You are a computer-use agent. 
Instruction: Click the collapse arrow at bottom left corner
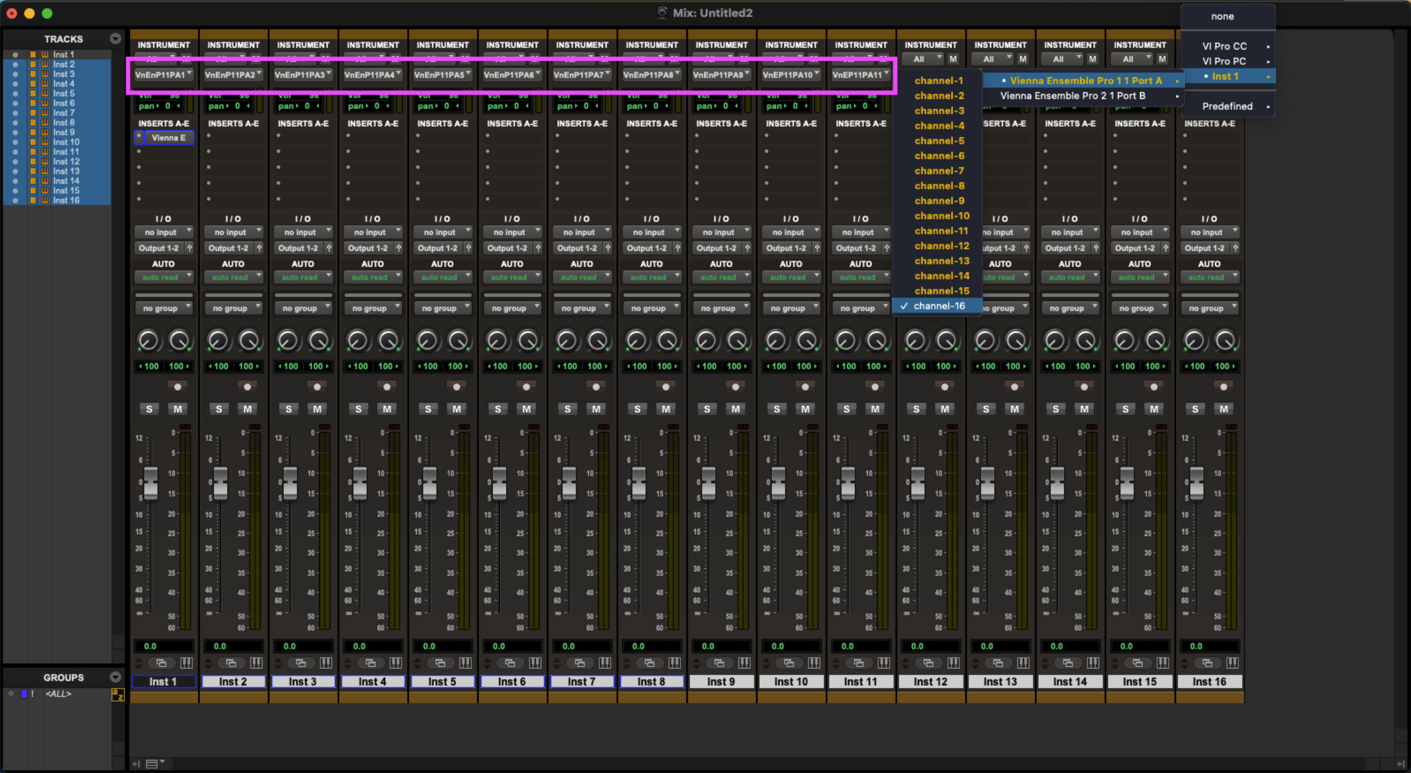[136, 763]
